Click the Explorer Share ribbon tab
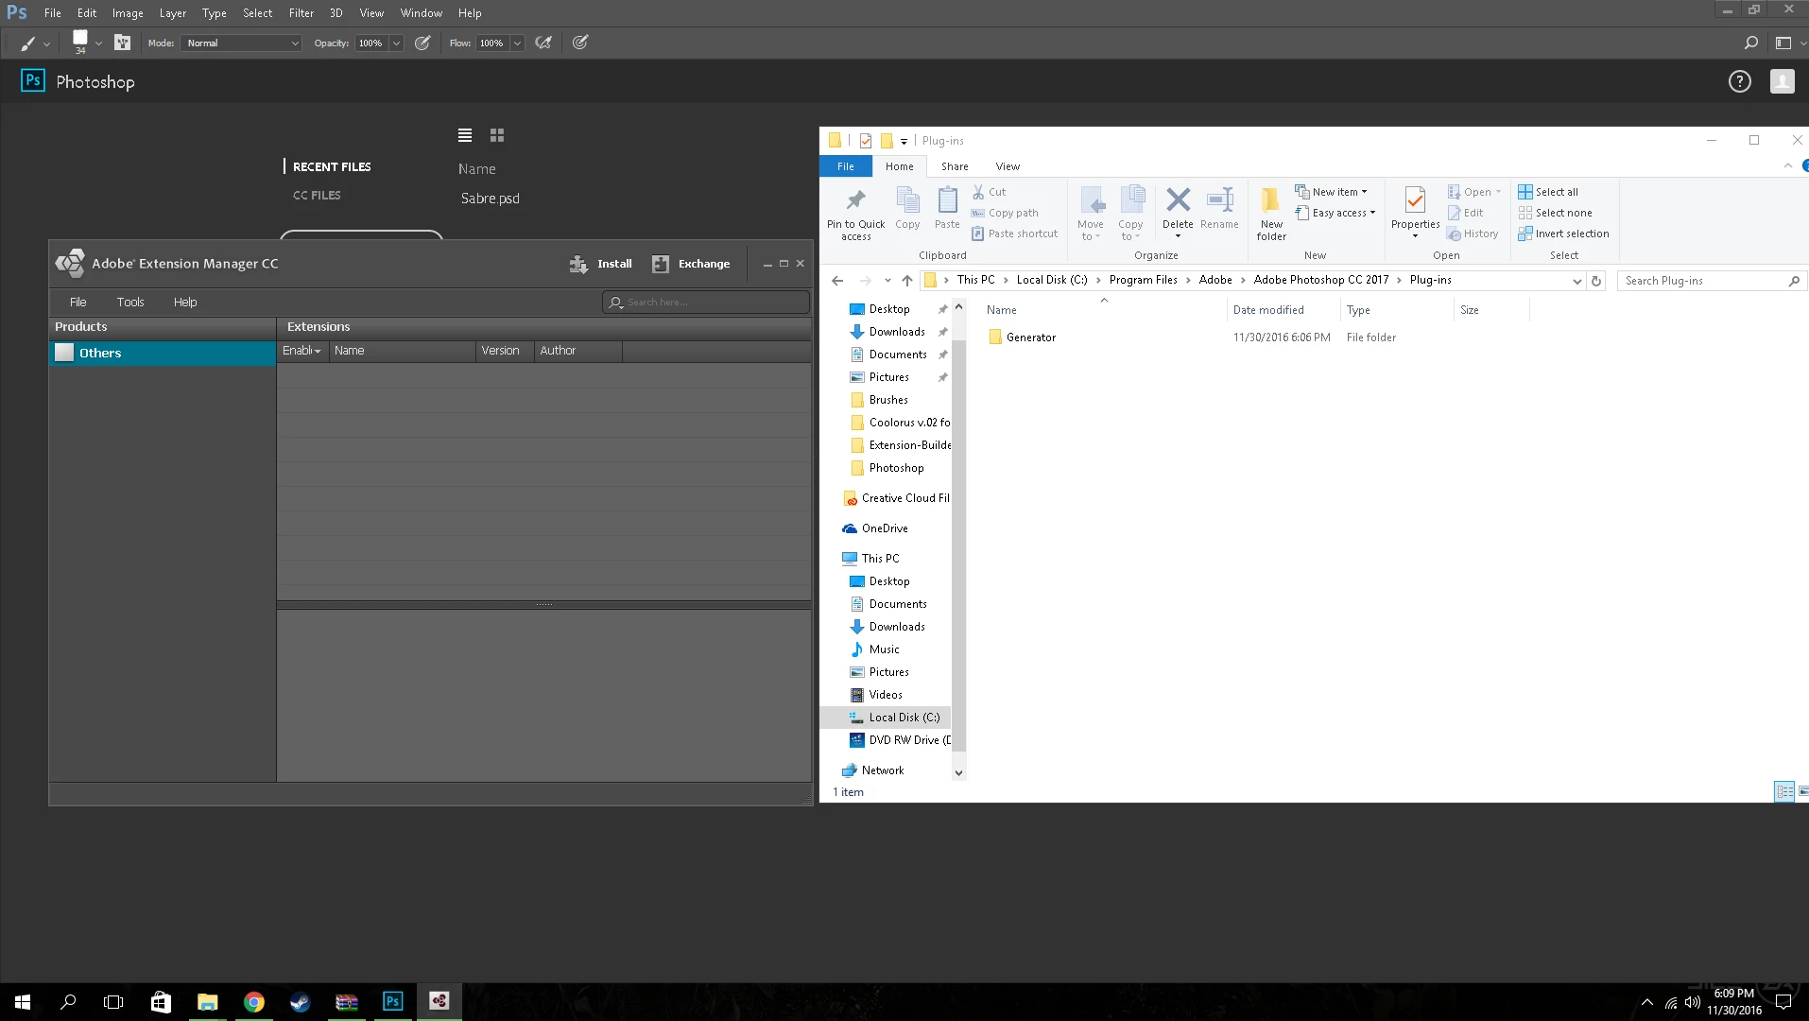The height and width of the screenshot is (1021, 1809). tap(955, 166)
